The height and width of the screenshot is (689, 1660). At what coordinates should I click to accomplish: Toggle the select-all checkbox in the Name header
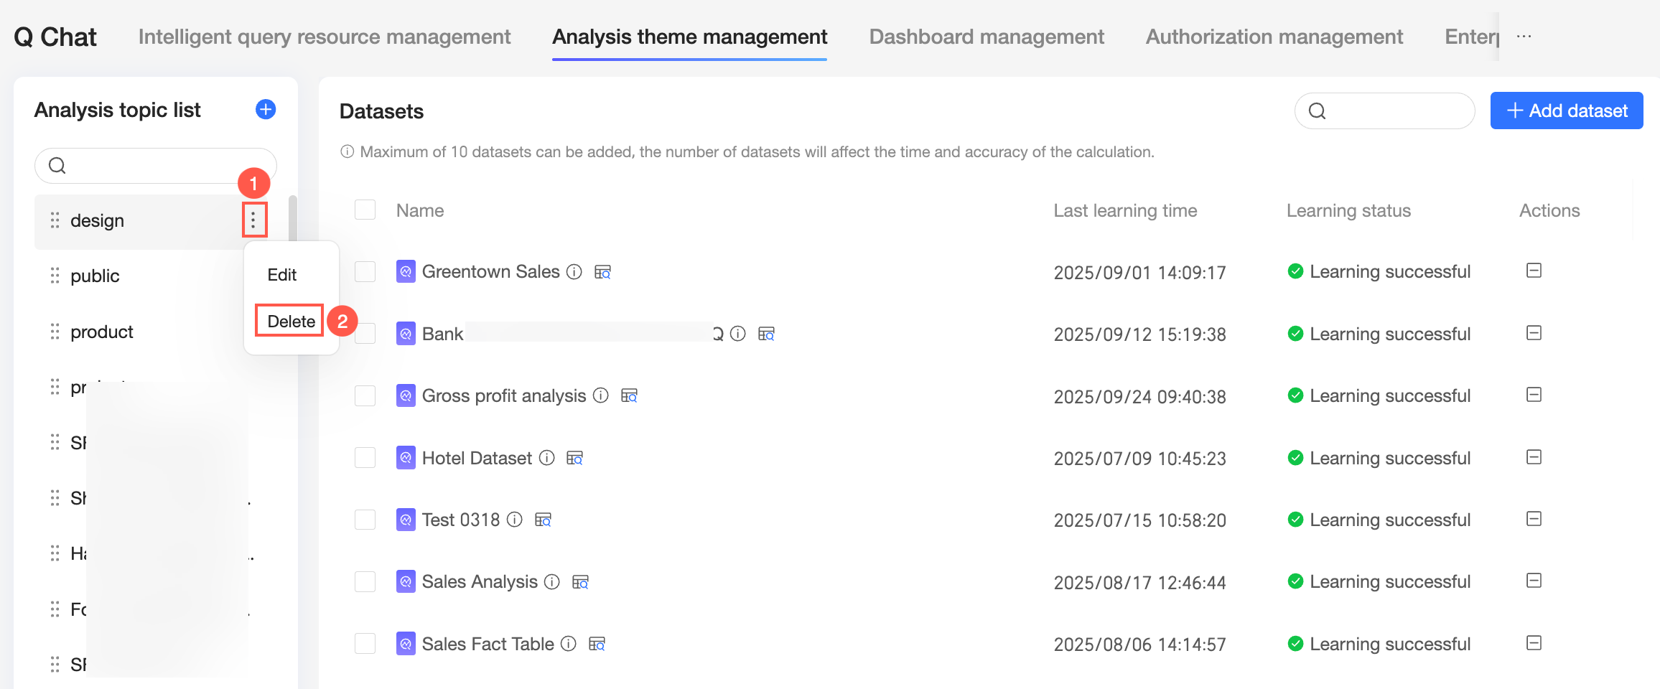365,210
